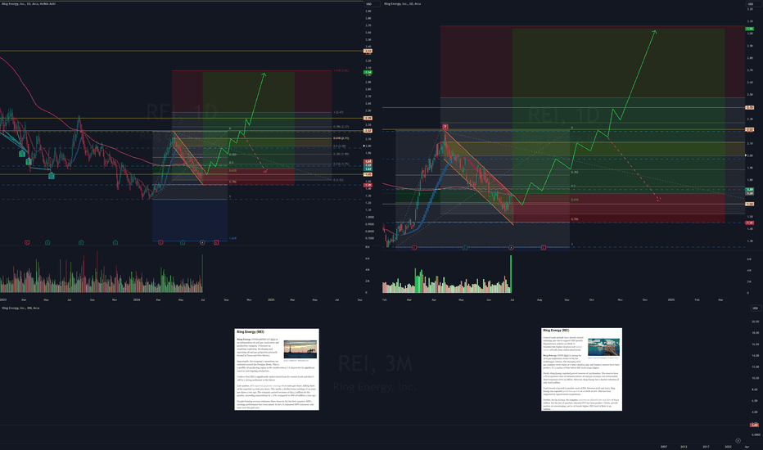This screenshot has height=450, width=763.
Task: Click the right chart's 'Ring Energy, Inc., 1D, Arca' title
Action: 403,4
